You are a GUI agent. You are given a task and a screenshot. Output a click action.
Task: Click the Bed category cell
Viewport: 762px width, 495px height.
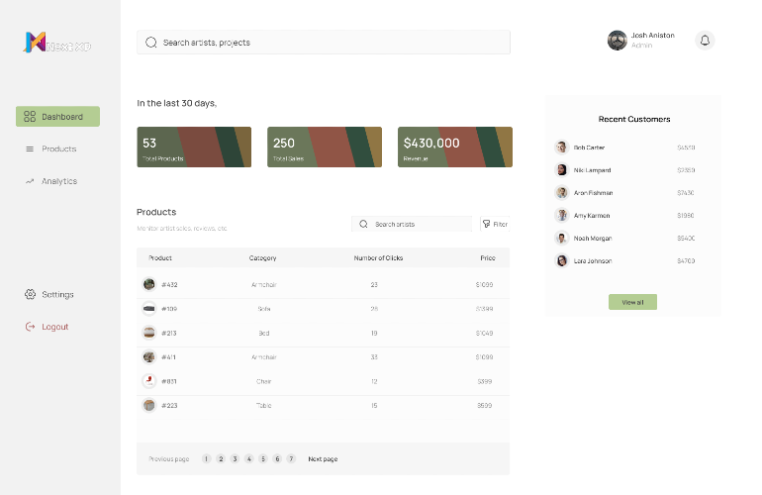(x=264, y=333)
